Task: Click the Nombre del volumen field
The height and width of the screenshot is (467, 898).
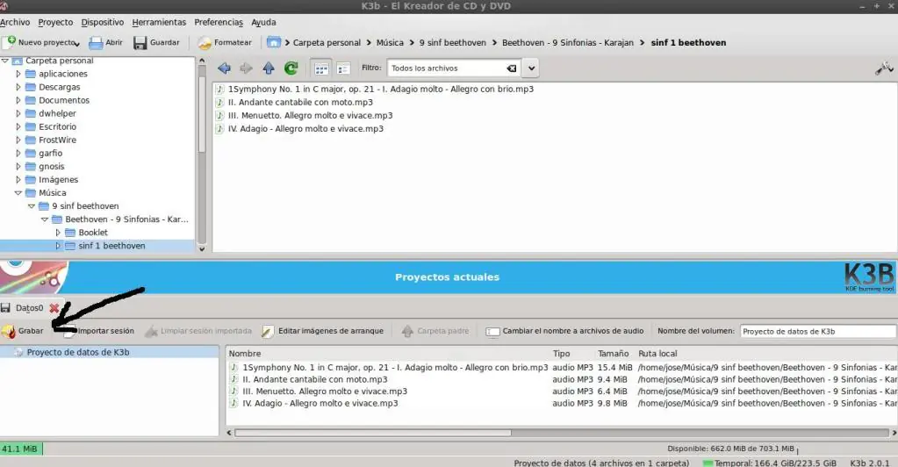Action: click(818, 331)
